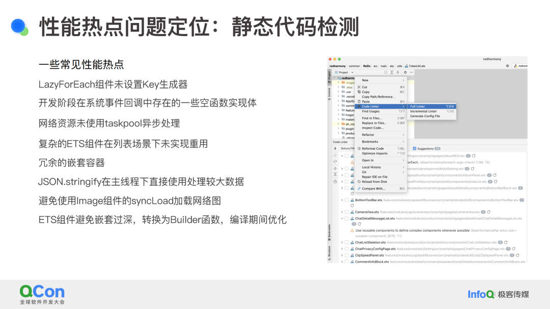Collapse the ChatDetailMessageList.ets result row
Image resolution: width=550 pixels, height=309 pixels.
(342, 218)
